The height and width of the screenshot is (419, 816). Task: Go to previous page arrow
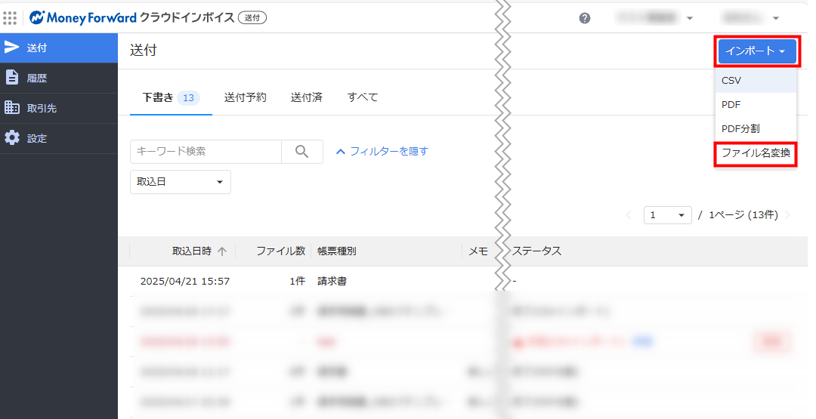(x=628, y=215)
